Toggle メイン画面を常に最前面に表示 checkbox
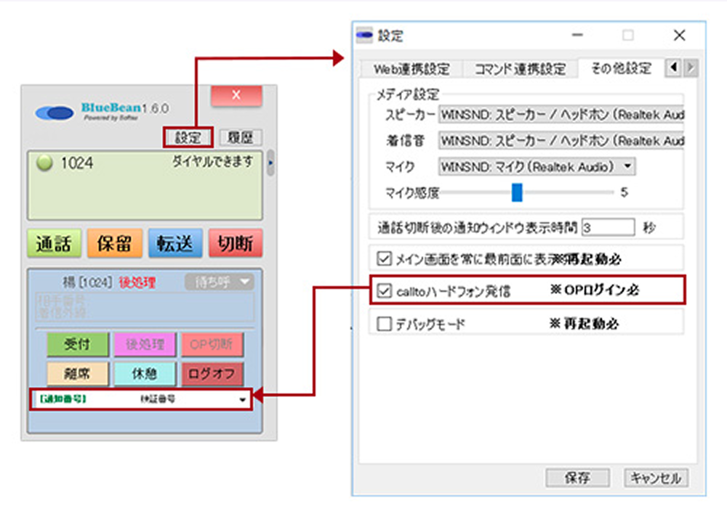 pyautogui.click(x=384, y=258)
